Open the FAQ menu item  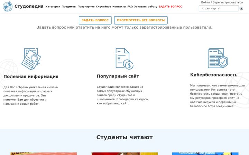130,7
